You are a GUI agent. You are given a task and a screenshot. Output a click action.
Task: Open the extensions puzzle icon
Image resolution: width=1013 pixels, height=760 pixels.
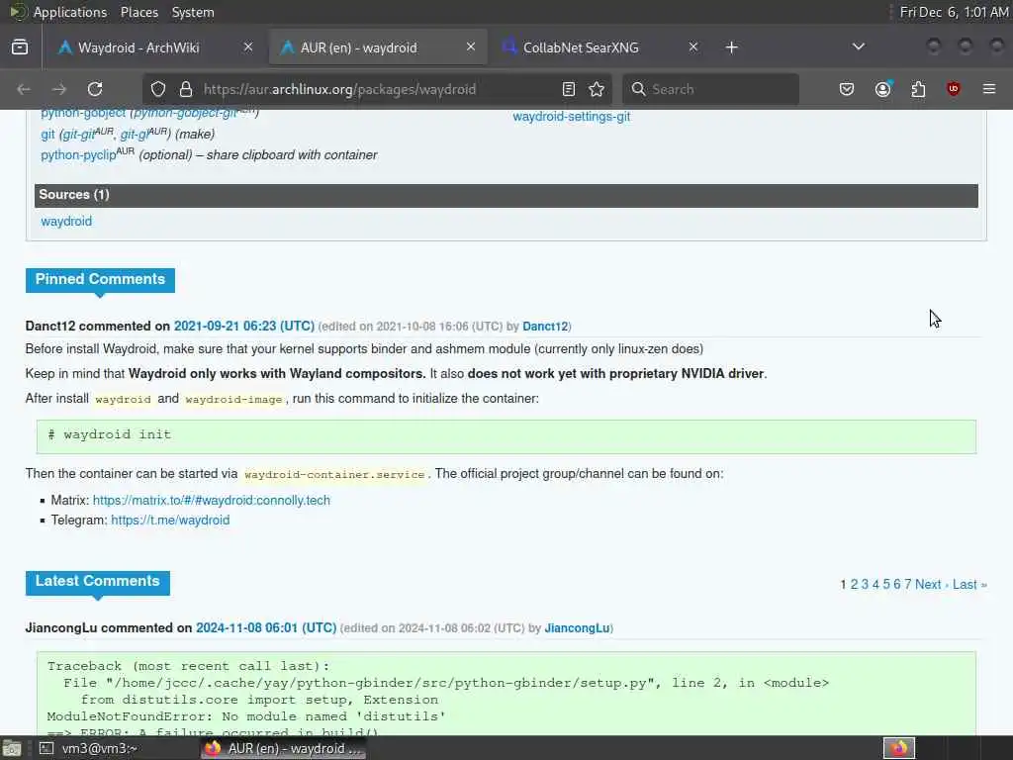pos(918,89)
